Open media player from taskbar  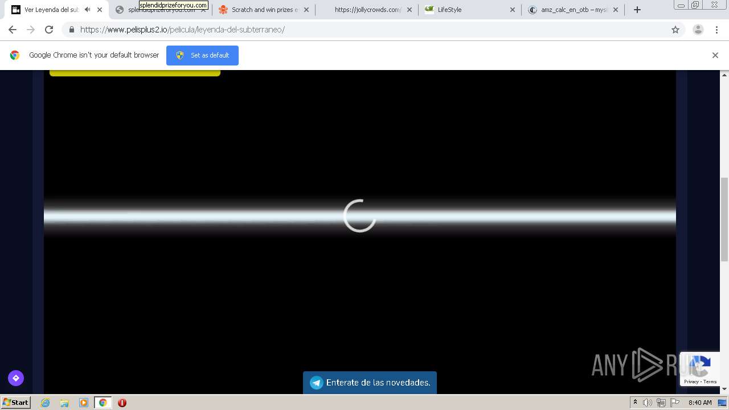click(x=84, y=403)
